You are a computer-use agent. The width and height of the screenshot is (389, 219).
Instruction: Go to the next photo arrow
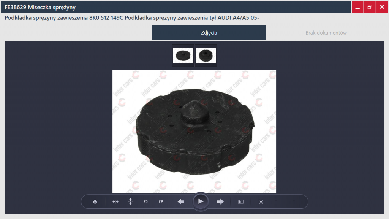(221, 202)
